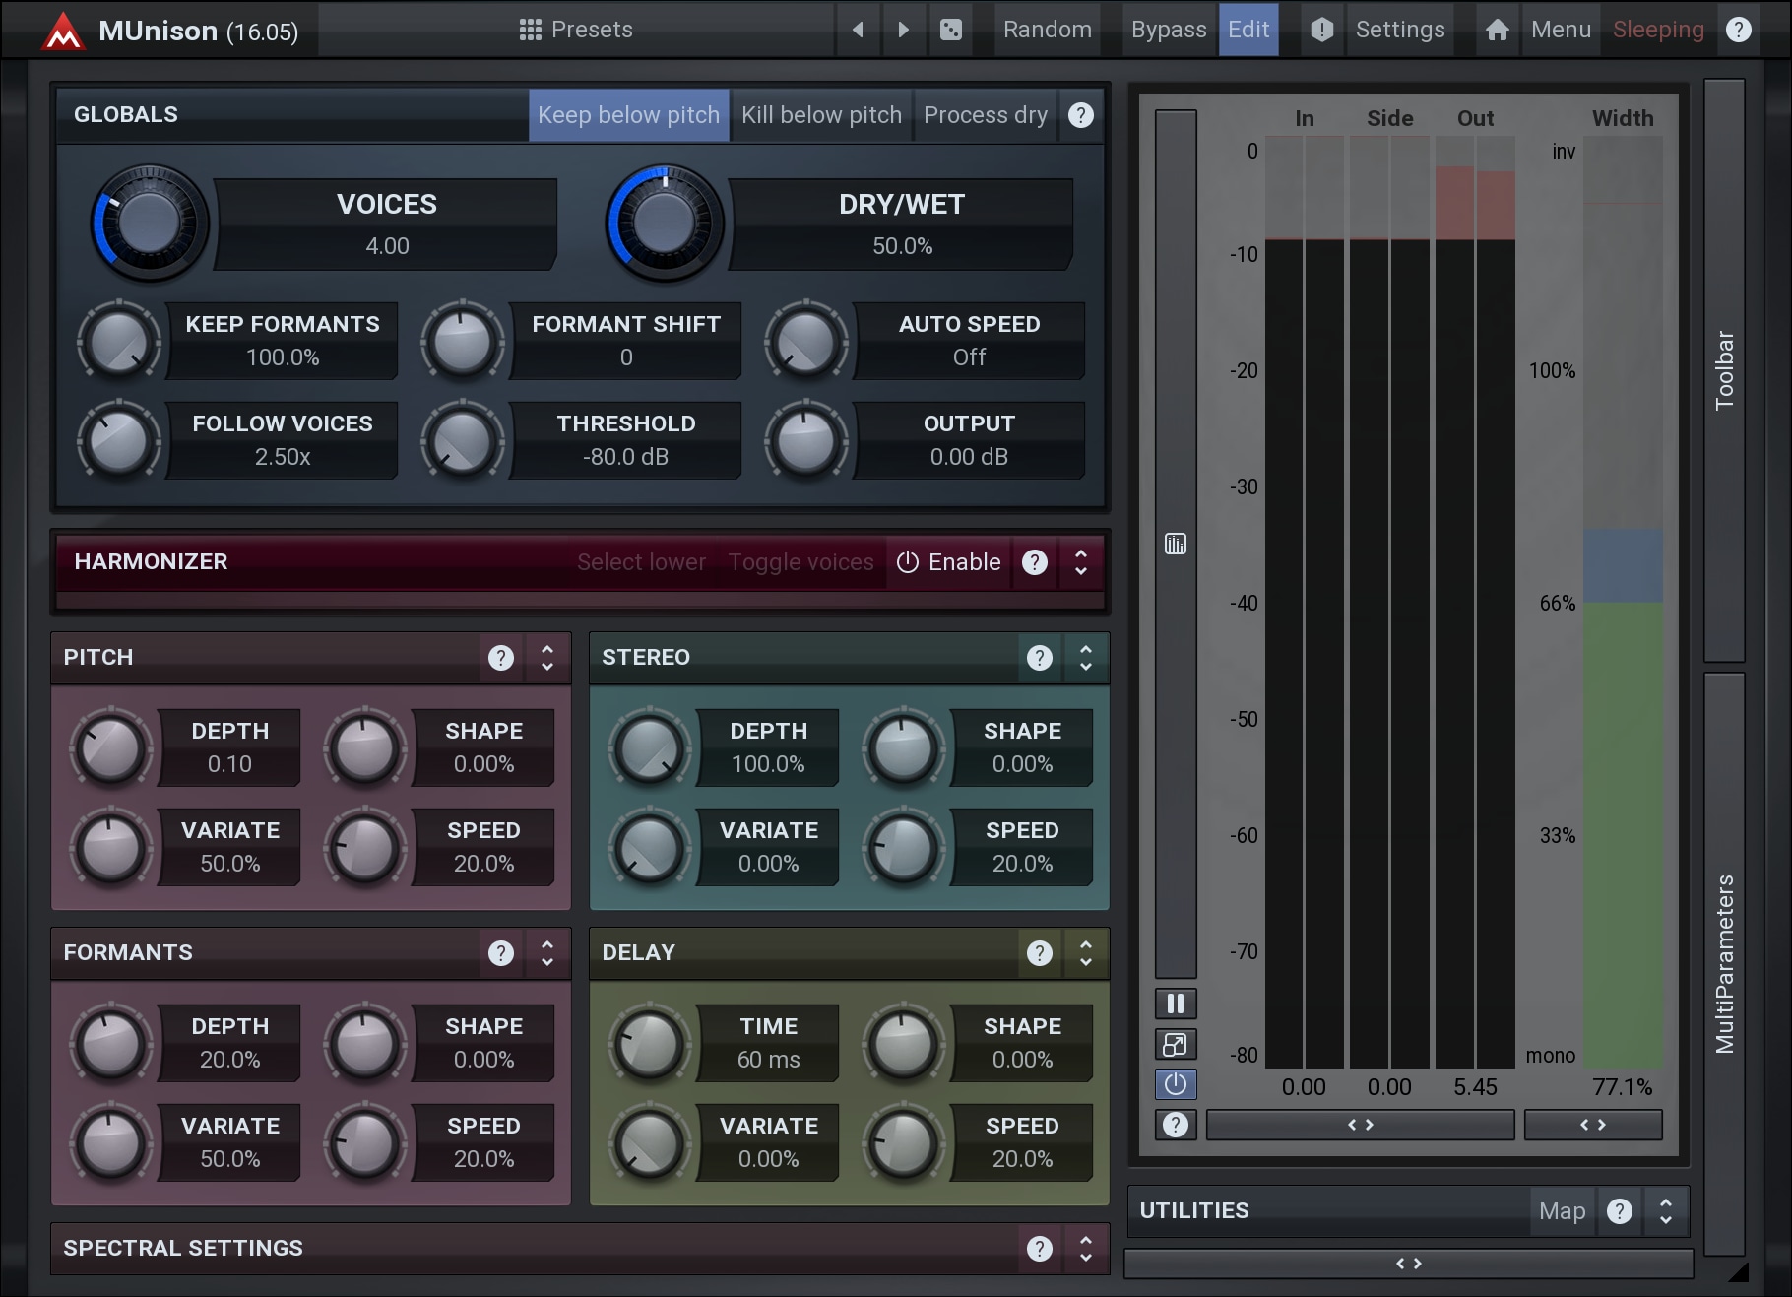Image resolution: width=1792 pixels, height=1297 pixels.
Task: Collapse the Stereo panel
Action: (1086, 658)
